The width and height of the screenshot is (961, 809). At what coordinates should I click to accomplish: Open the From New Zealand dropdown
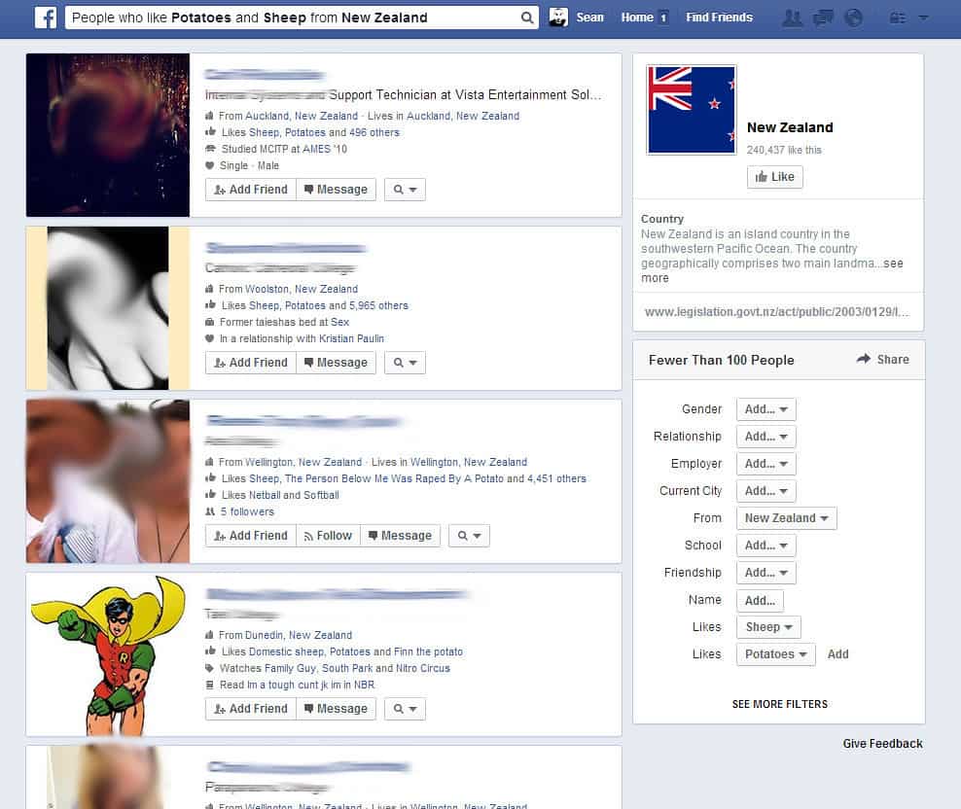[786, 518]
